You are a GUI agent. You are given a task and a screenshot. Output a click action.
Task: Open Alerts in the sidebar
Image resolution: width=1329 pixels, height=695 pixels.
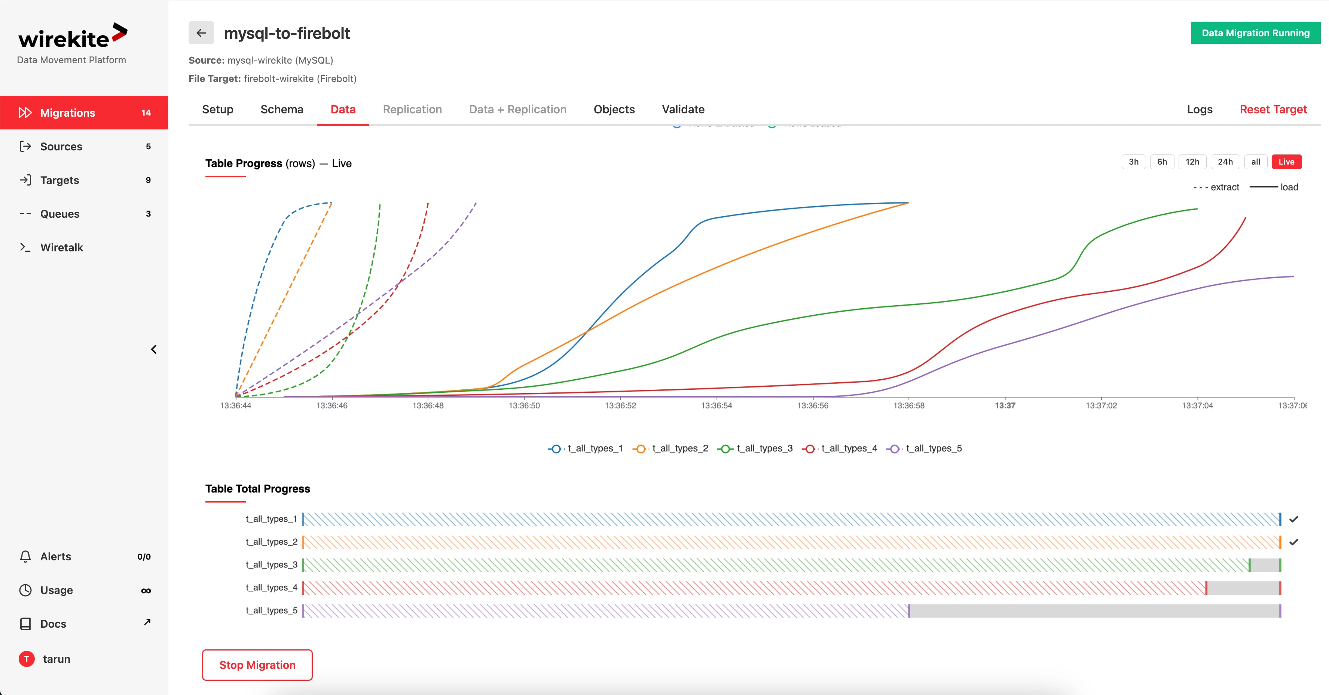(84, 556)
